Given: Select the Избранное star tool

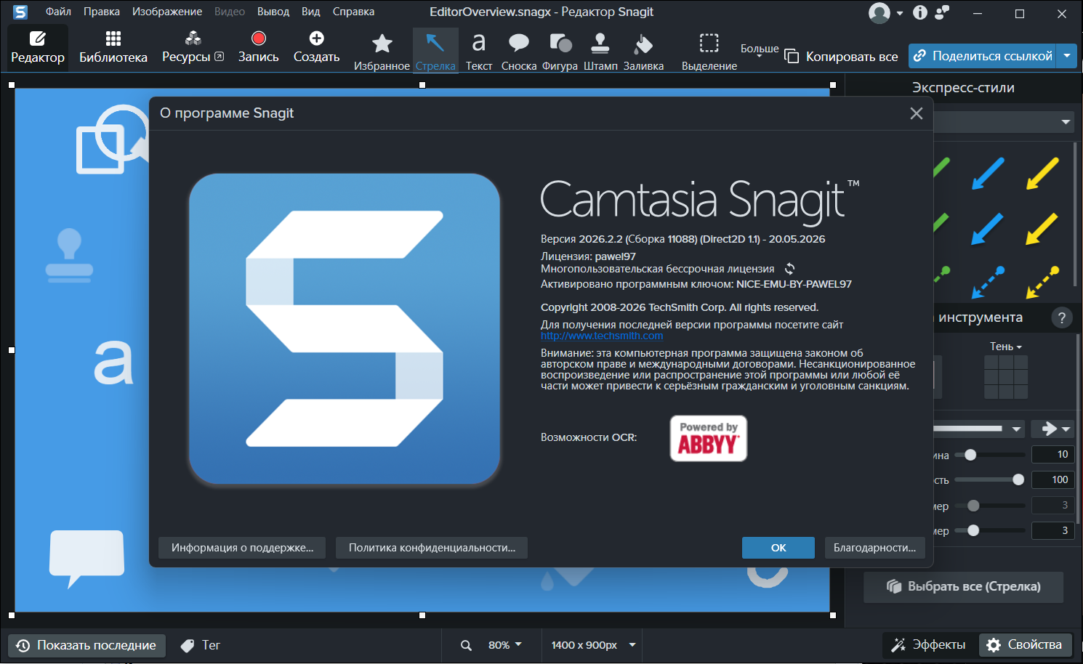Looking at the screenshot, I should point(382,51).
